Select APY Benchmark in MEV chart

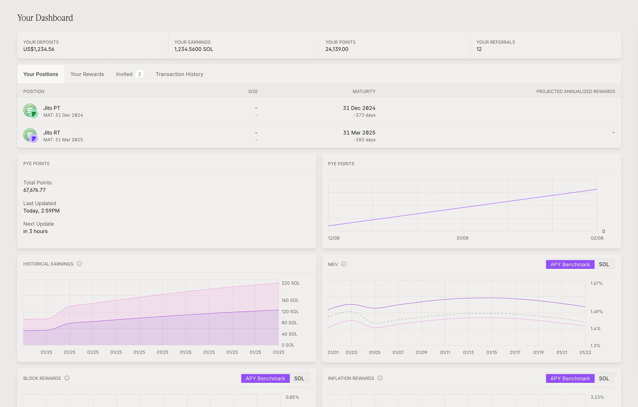(x=570, y=264)
